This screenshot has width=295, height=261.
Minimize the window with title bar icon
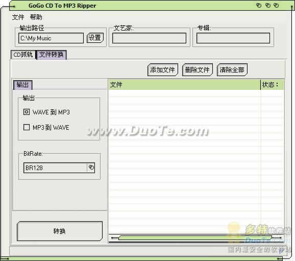pos(259,5)
